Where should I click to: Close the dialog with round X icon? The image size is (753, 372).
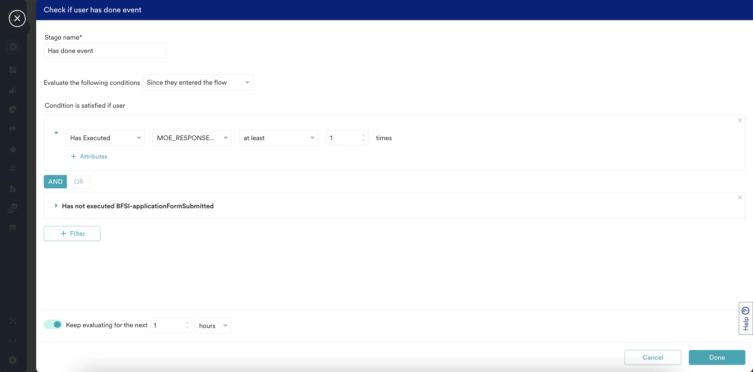[17, 18]
